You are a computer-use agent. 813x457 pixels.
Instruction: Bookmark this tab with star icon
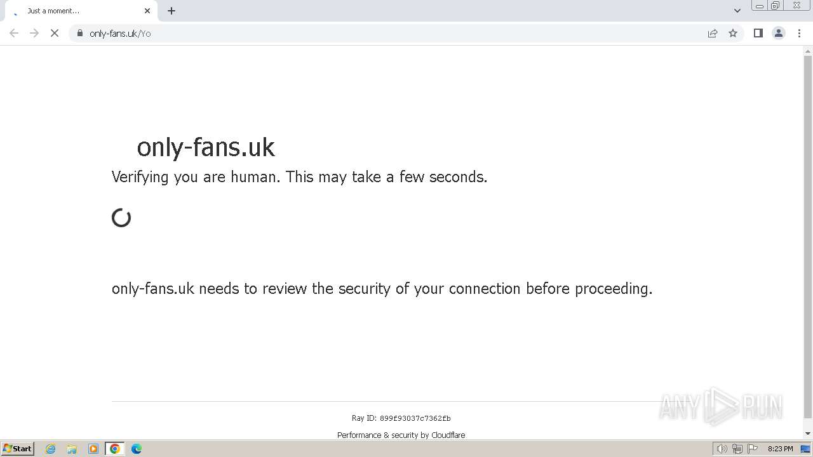733,34
